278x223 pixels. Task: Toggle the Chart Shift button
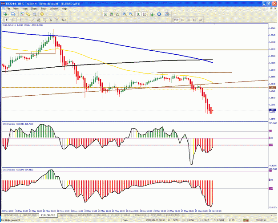pyautogui.click(x=144, y=14)
